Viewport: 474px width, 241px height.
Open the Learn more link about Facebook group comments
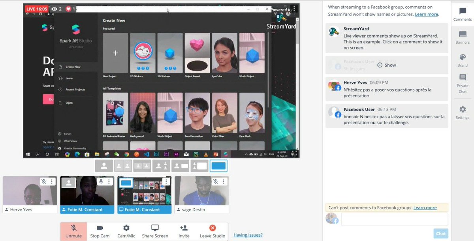click(x=426, y=14)
